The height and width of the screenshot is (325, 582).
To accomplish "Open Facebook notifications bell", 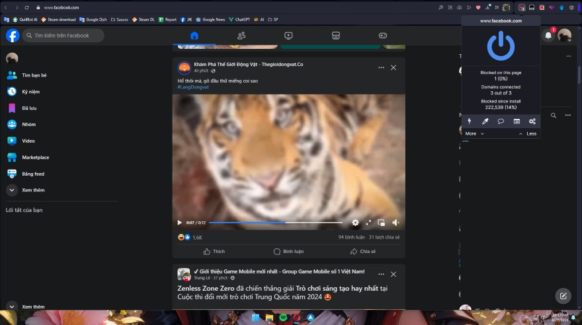I will pos(548,36).
